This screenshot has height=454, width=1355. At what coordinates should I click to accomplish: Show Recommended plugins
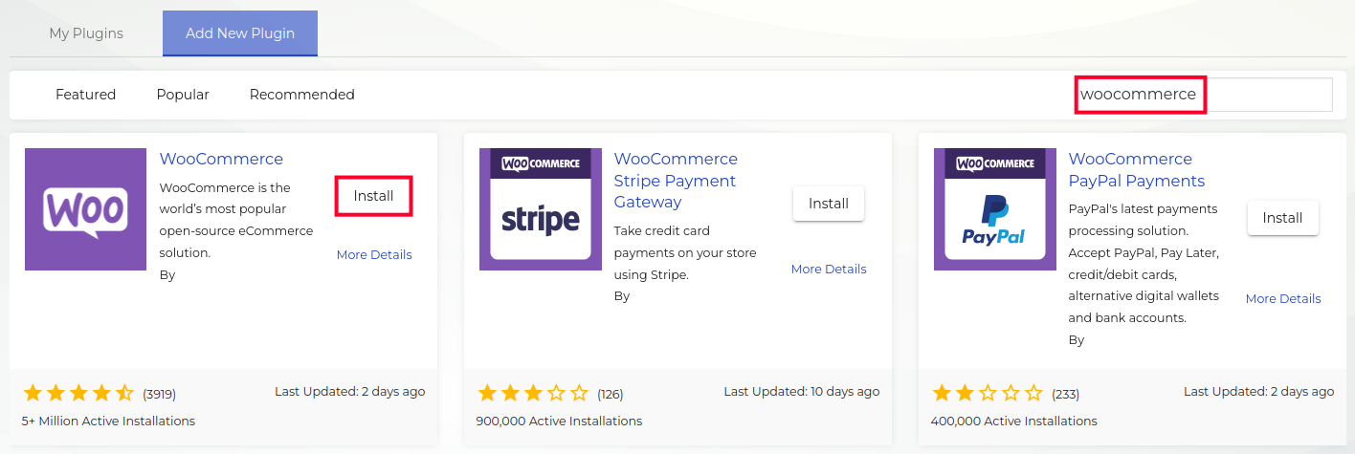[x=301, y=95]
